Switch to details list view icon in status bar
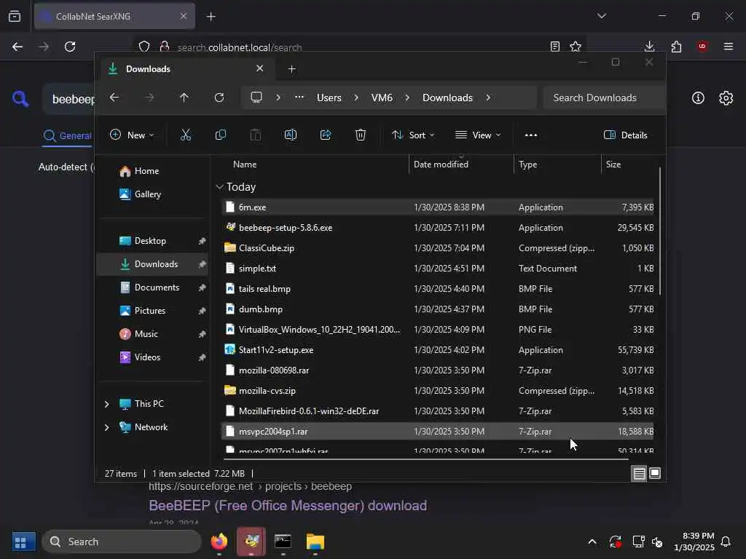746x559 pixels. pyautogui.click(x=639, y=473)
